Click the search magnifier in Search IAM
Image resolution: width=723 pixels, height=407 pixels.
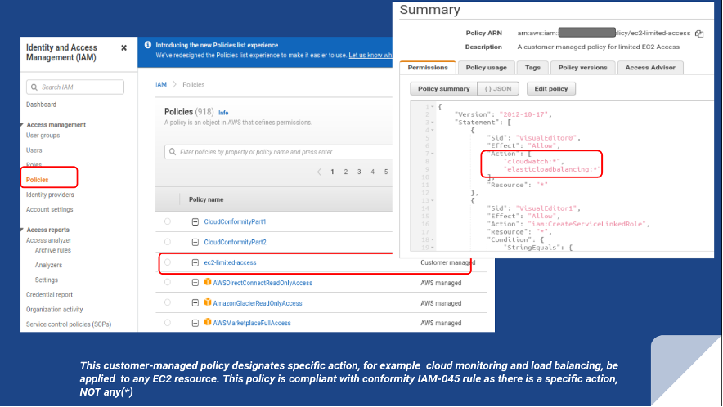coord(34,87)
